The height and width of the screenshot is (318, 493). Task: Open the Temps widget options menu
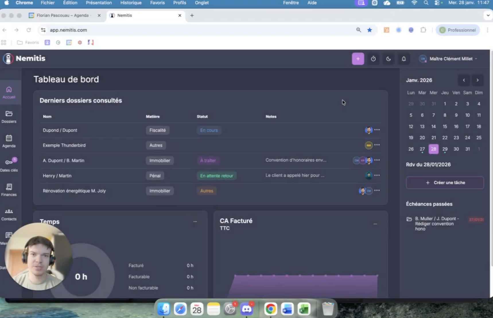coord(195,222)
